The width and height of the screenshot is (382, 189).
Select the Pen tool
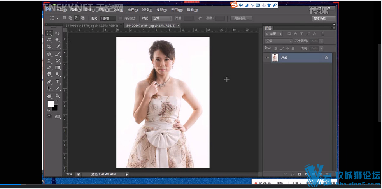49,82
